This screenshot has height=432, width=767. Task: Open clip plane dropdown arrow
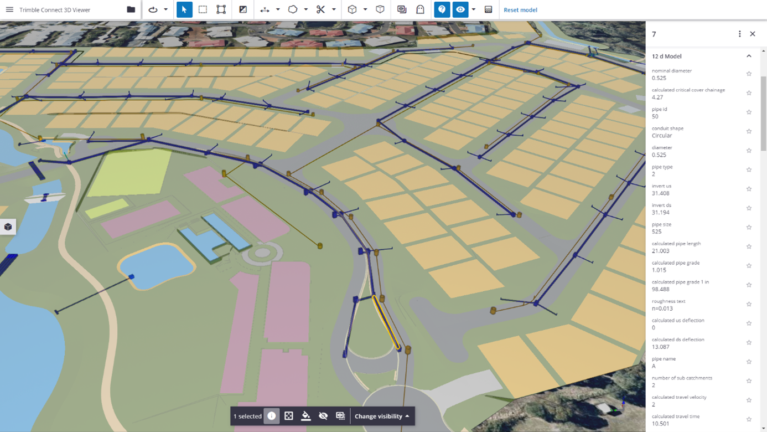click(334, 9)
